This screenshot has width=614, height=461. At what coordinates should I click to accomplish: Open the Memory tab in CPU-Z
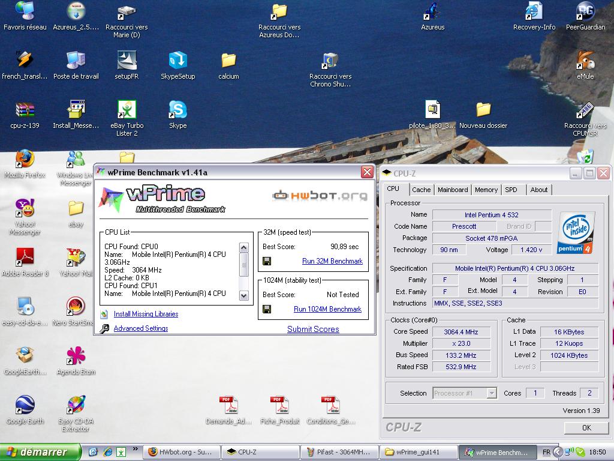click(x=486, y=190)
